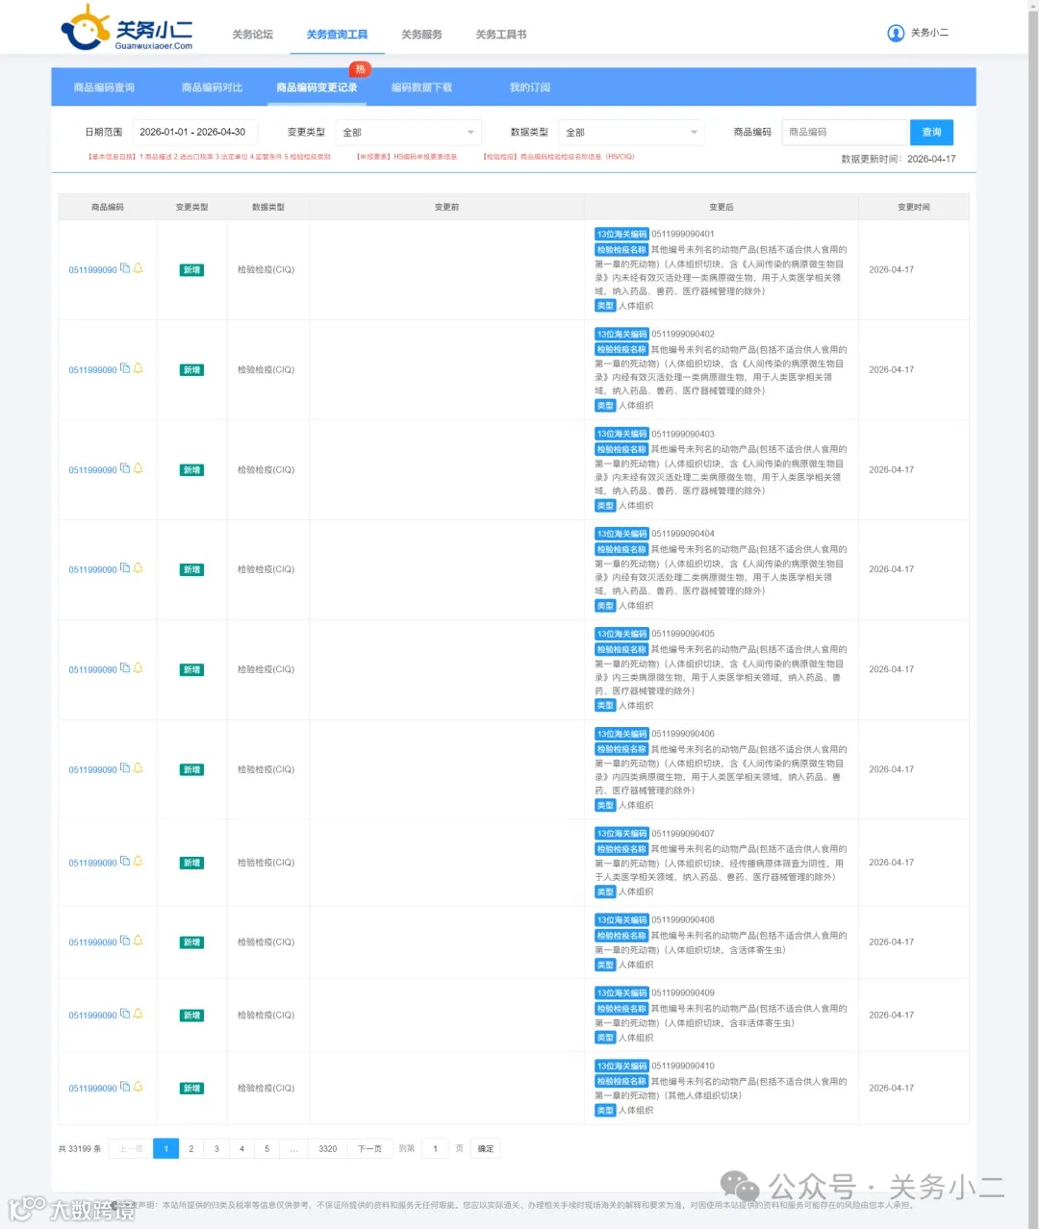This screenshot has width=1039, height=1229.
Task: Click subscribe bell in row 0511999090407
Action: 138,862
